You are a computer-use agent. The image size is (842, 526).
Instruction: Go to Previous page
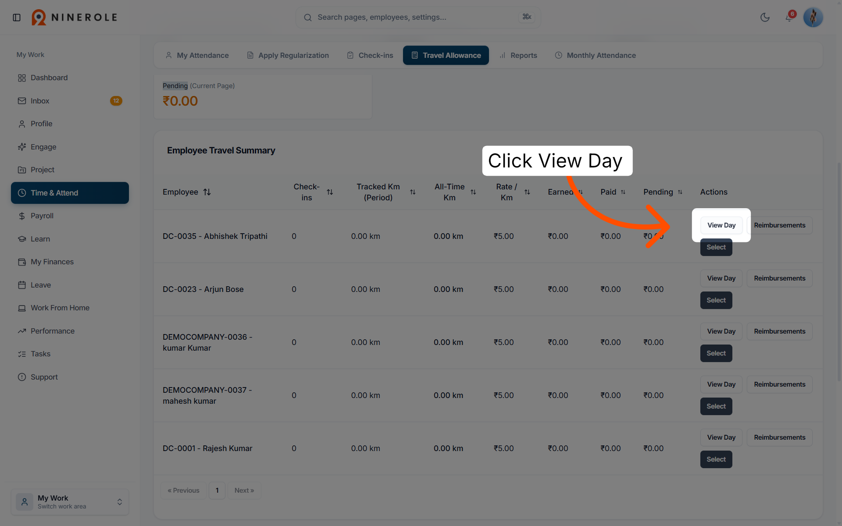[x=183, y=490]
